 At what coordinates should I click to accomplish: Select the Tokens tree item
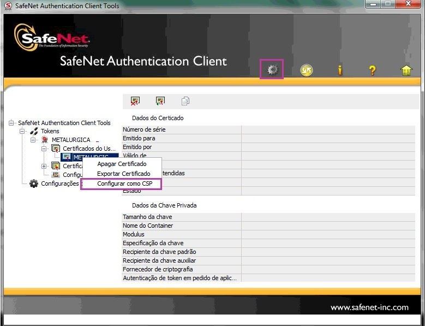(x=50, y=131)
